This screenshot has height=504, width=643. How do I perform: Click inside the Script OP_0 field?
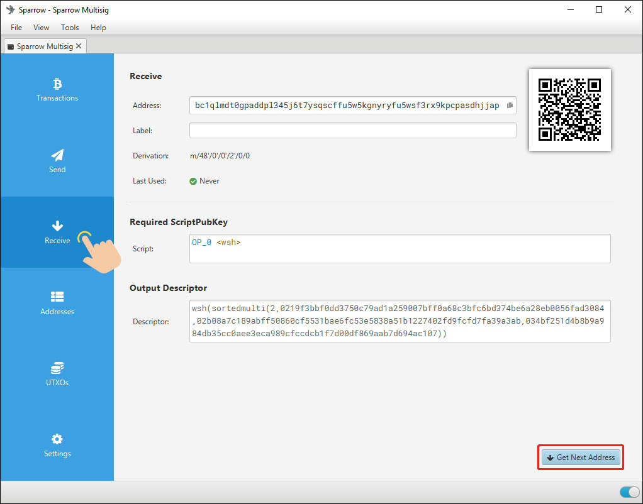pos(400,249)
